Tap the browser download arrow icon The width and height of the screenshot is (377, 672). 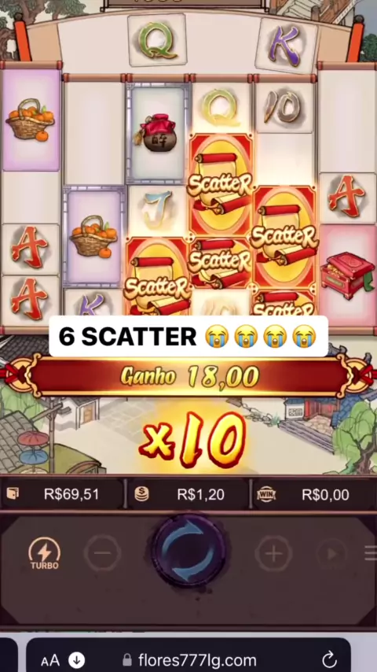click(x=77, y=659)
